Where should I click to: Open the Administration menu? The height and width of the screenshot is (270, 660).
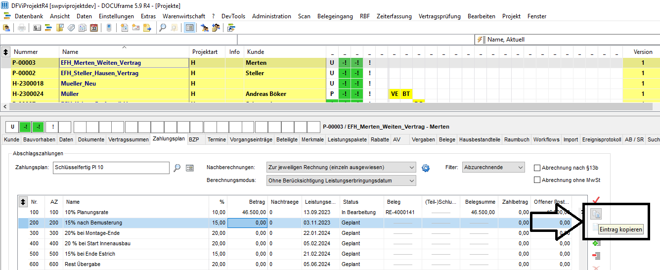(271, 16)
